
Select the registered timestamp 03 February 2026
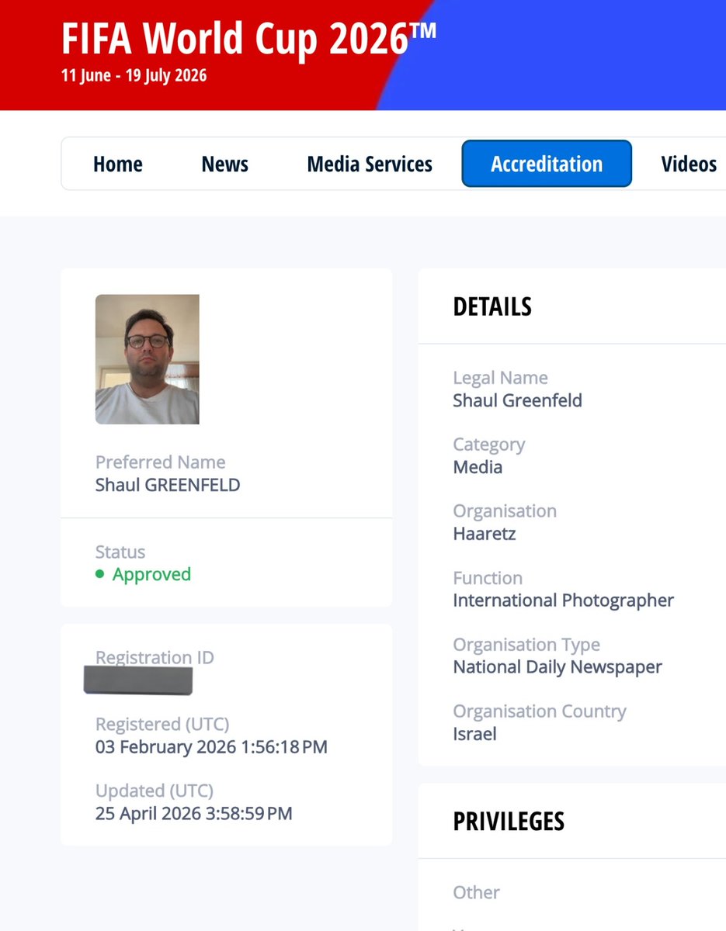pos(211,747)
